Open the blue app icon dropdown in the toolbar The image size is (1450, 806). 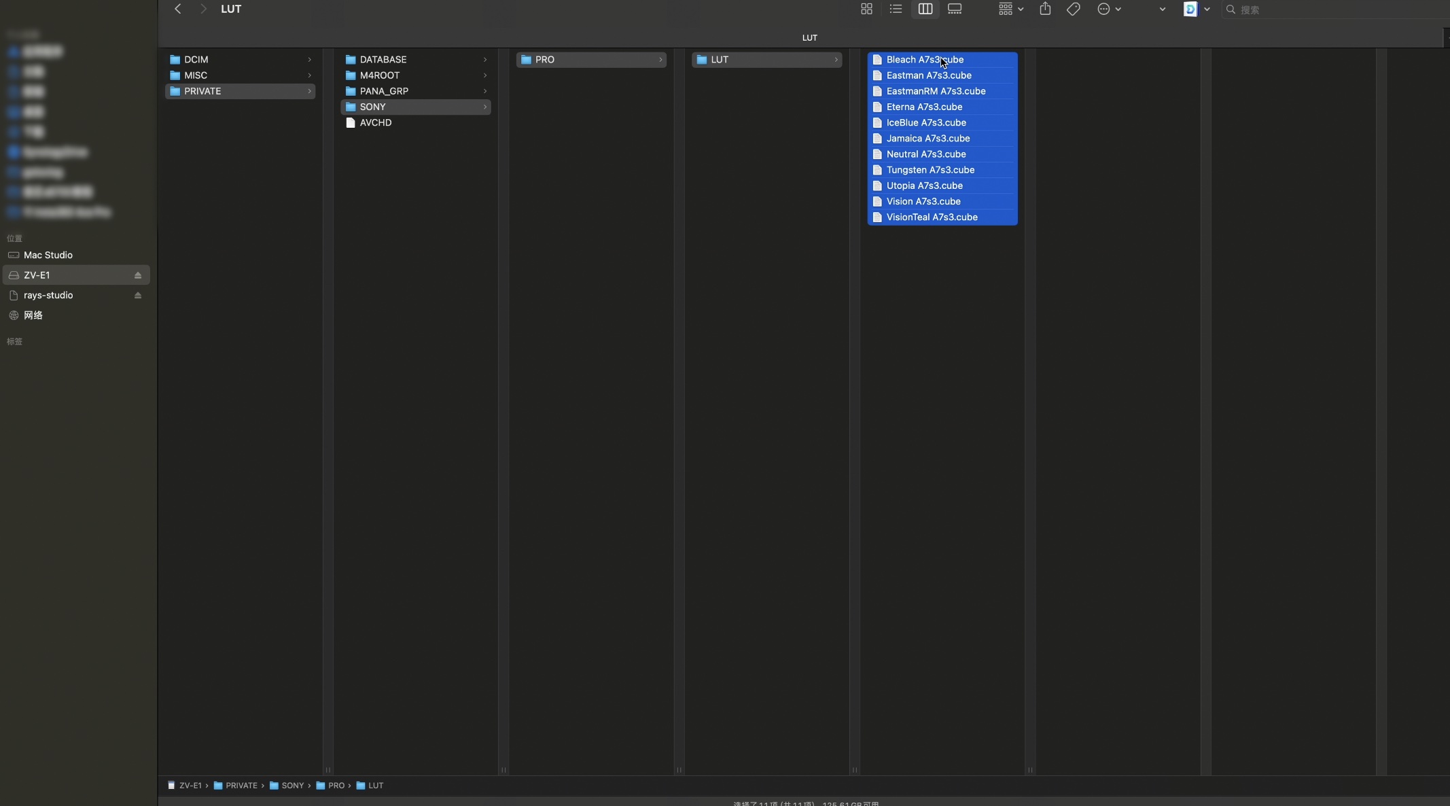click(1197, 9)
